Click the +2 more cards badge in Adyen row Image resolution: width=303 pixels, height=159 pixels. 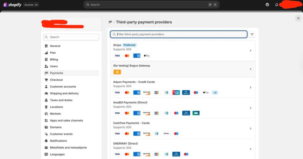click(x=215, y=92)
